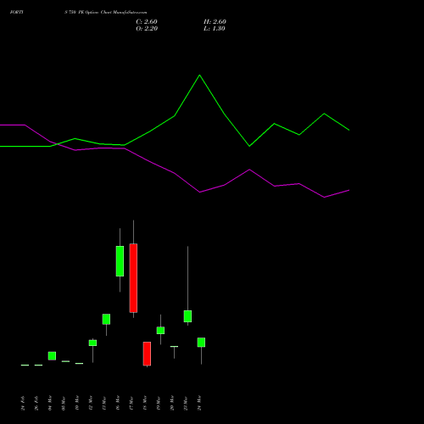This screenshot has width=424, height=424.
Task: Click the 24 Mar date label
Action: 199,403
